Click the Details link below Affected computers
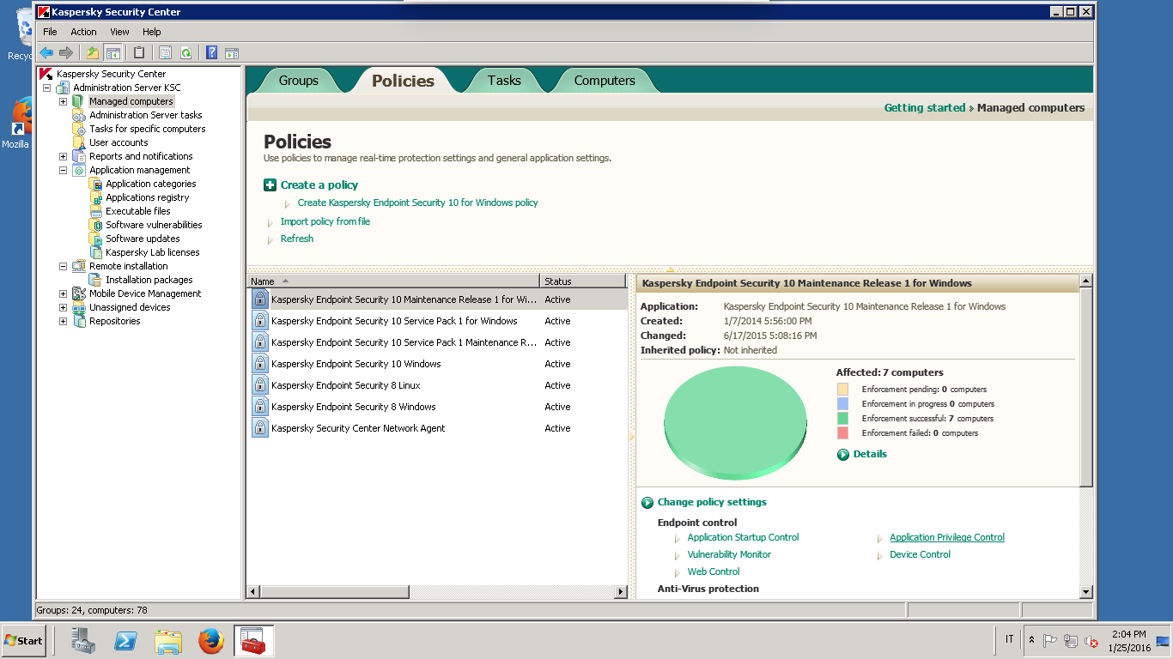 [x=870, y=454]
